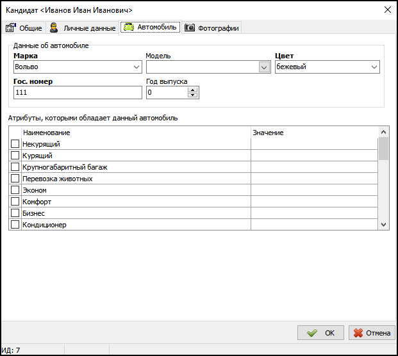
Task: Switch to the Личные данные tab
Action: [x=89, y=28]
